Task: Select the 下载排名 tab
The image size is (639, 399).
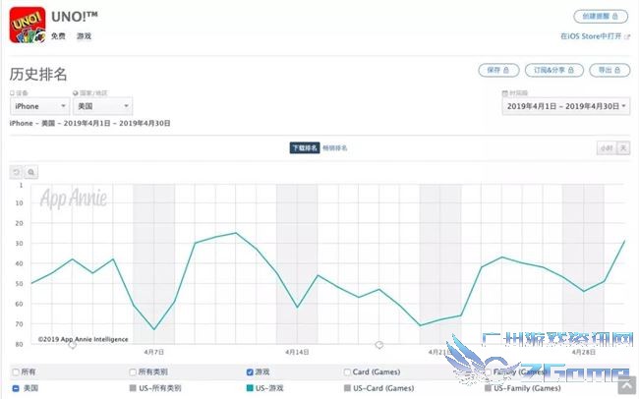Action: (305, 148)
